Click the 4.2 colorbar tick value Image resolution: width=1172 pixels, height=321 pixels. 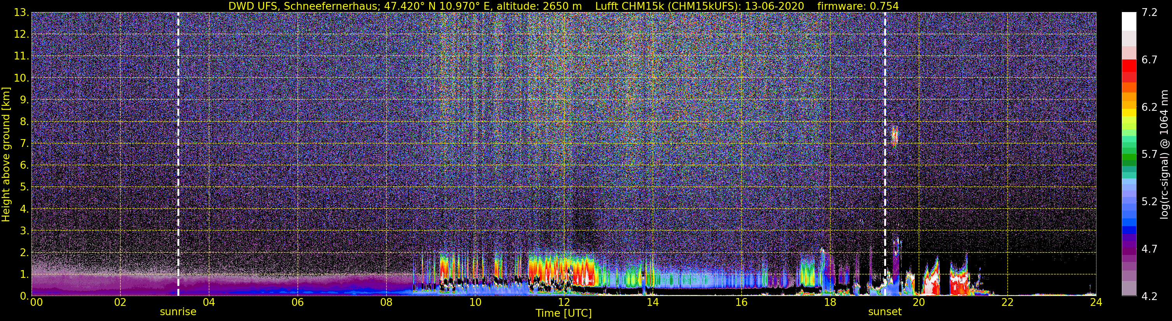[x=1149, y=297]
